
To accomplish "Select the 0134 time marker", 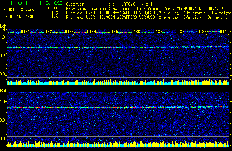I will click(91, 32).
